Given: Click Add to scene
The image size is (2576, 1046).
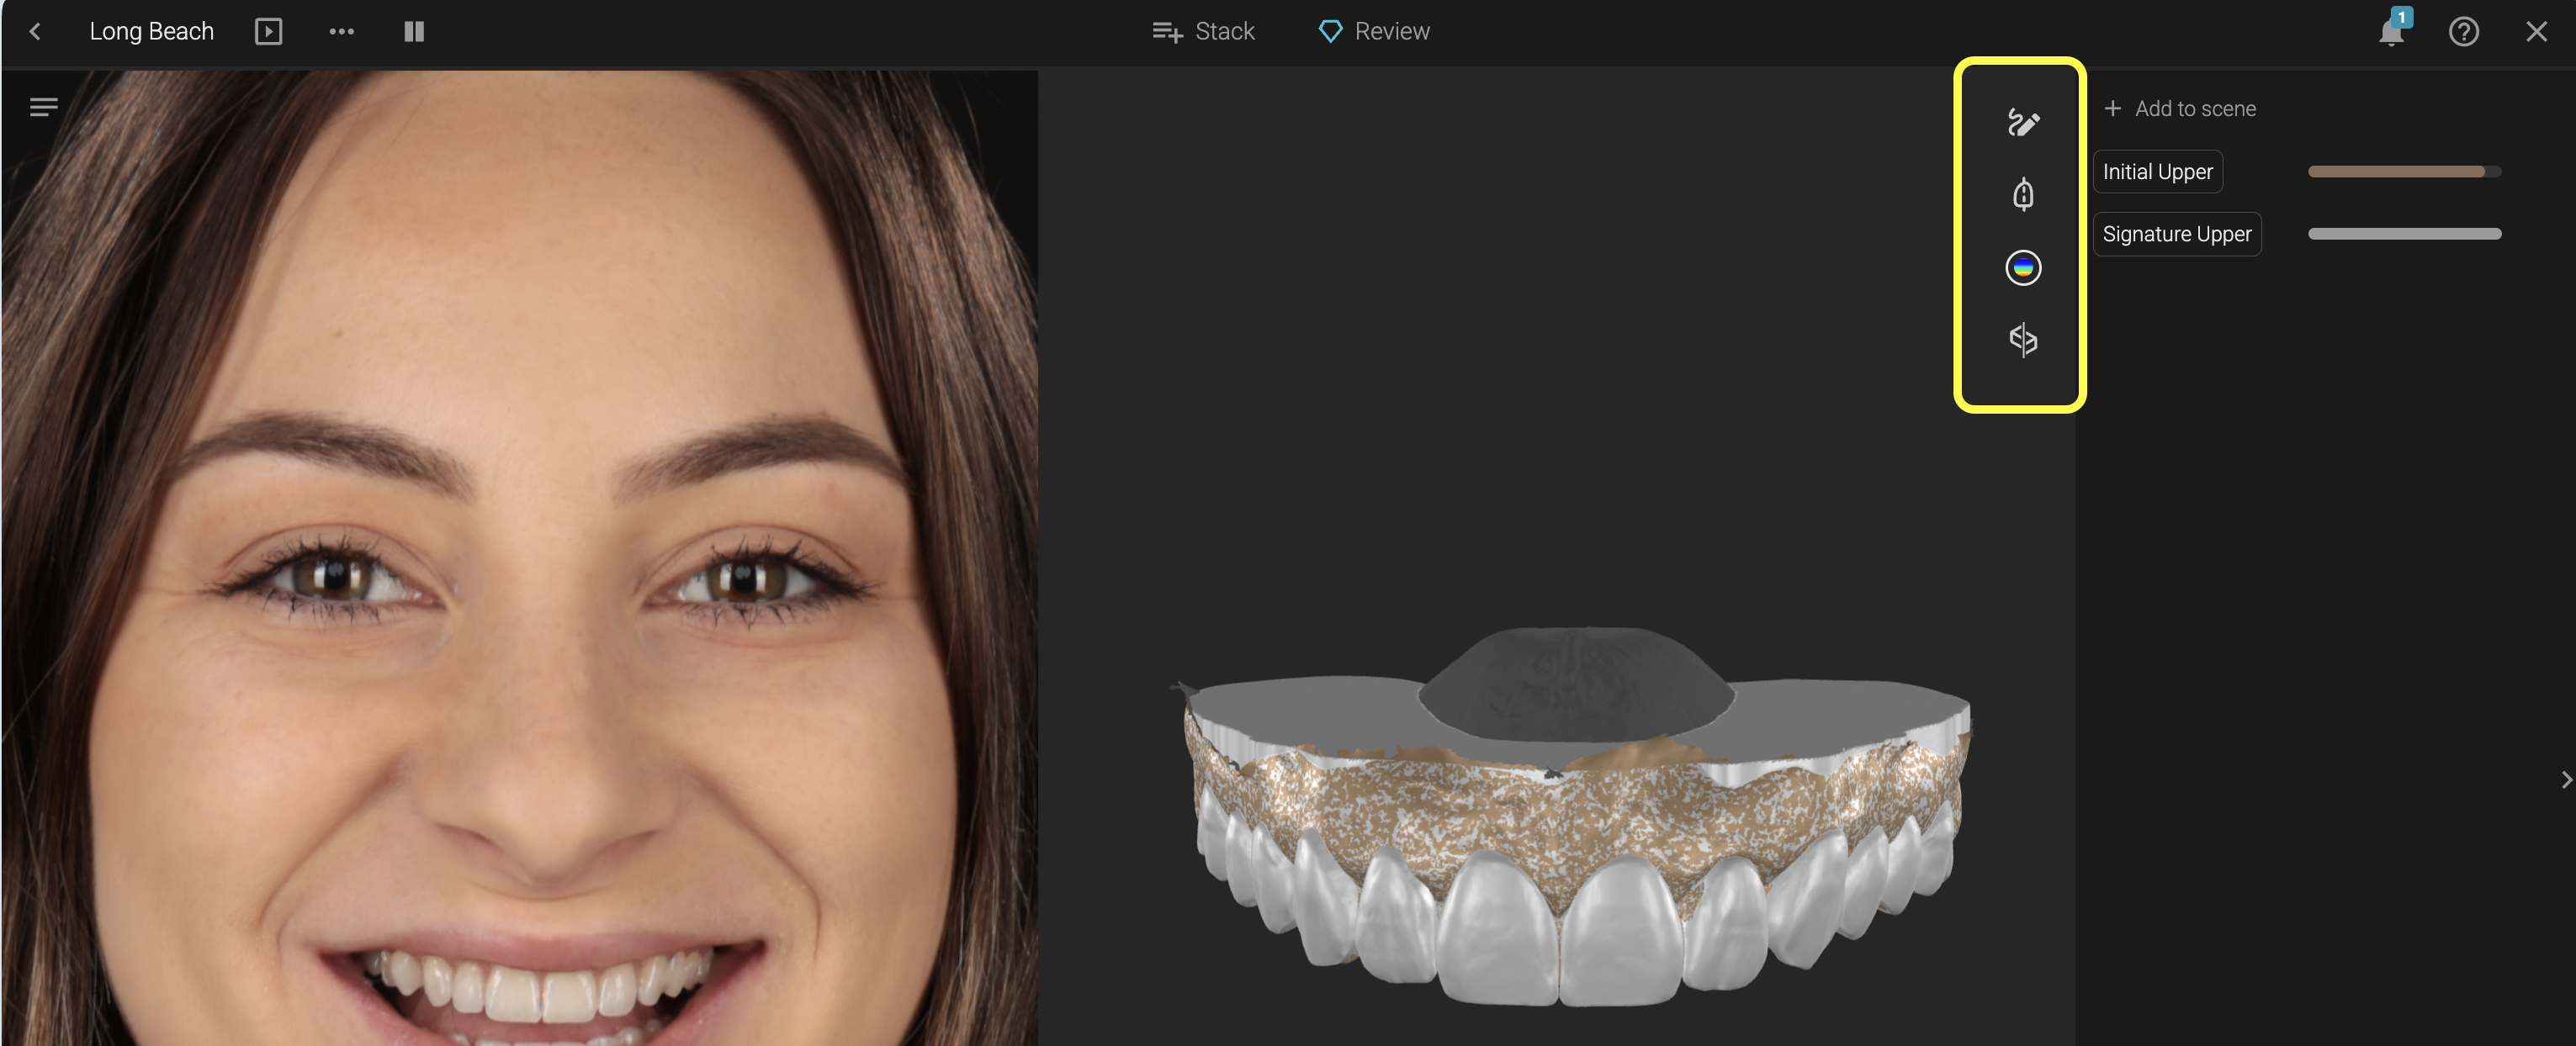Looking at the screenshot, I should (2180, 108).
